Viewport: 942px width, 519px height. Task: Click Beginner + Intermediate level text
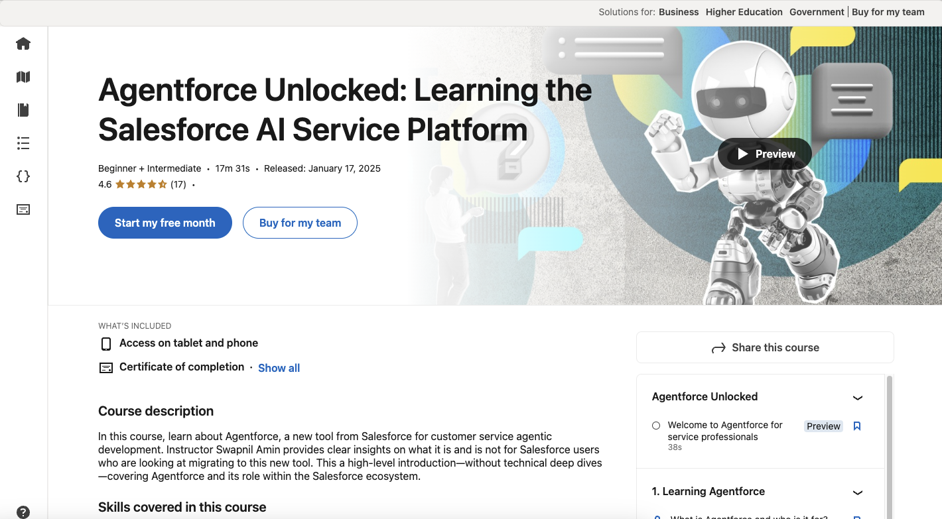[x=149, y=168]
